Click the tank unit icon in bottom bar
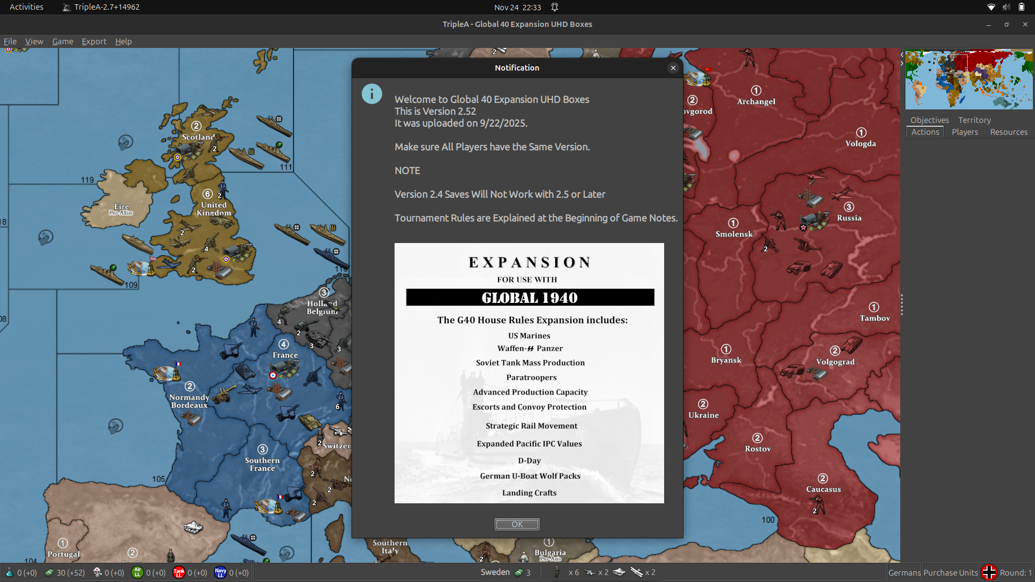This screenshot has width=1035, height=582. (620, 573)
